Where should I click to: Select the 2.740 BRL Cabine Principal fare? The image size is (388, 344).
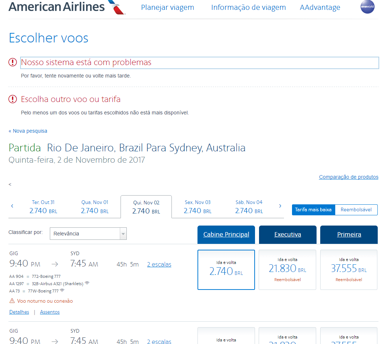pyautogui.click(x=226, y=270)
